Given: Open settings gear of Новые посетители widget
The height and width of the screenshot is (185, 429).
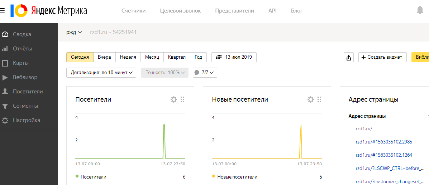Looking at the screenshot, I should 310,99.
